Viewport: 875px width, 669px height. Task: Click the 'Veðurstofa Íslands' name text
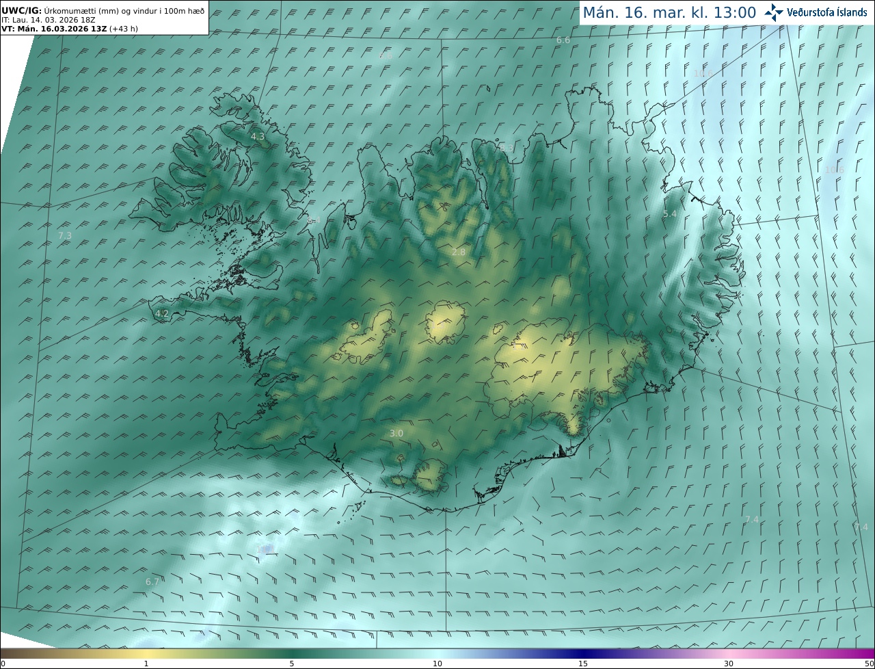(827, 12)
